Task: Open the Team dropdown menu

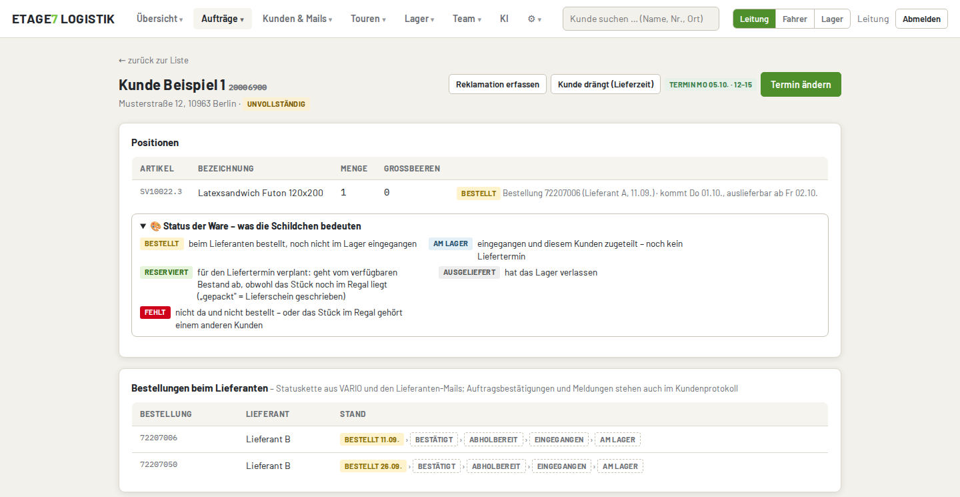Action: pyautogui.click(x=467, y=19)
